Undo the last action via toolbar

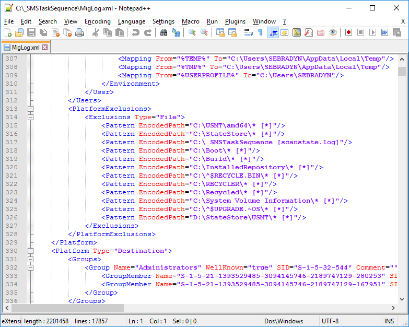pos(136,32)
